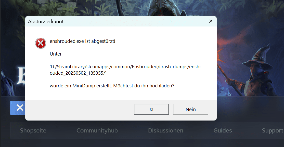Open the Support tab in Steam

[273, 130]
